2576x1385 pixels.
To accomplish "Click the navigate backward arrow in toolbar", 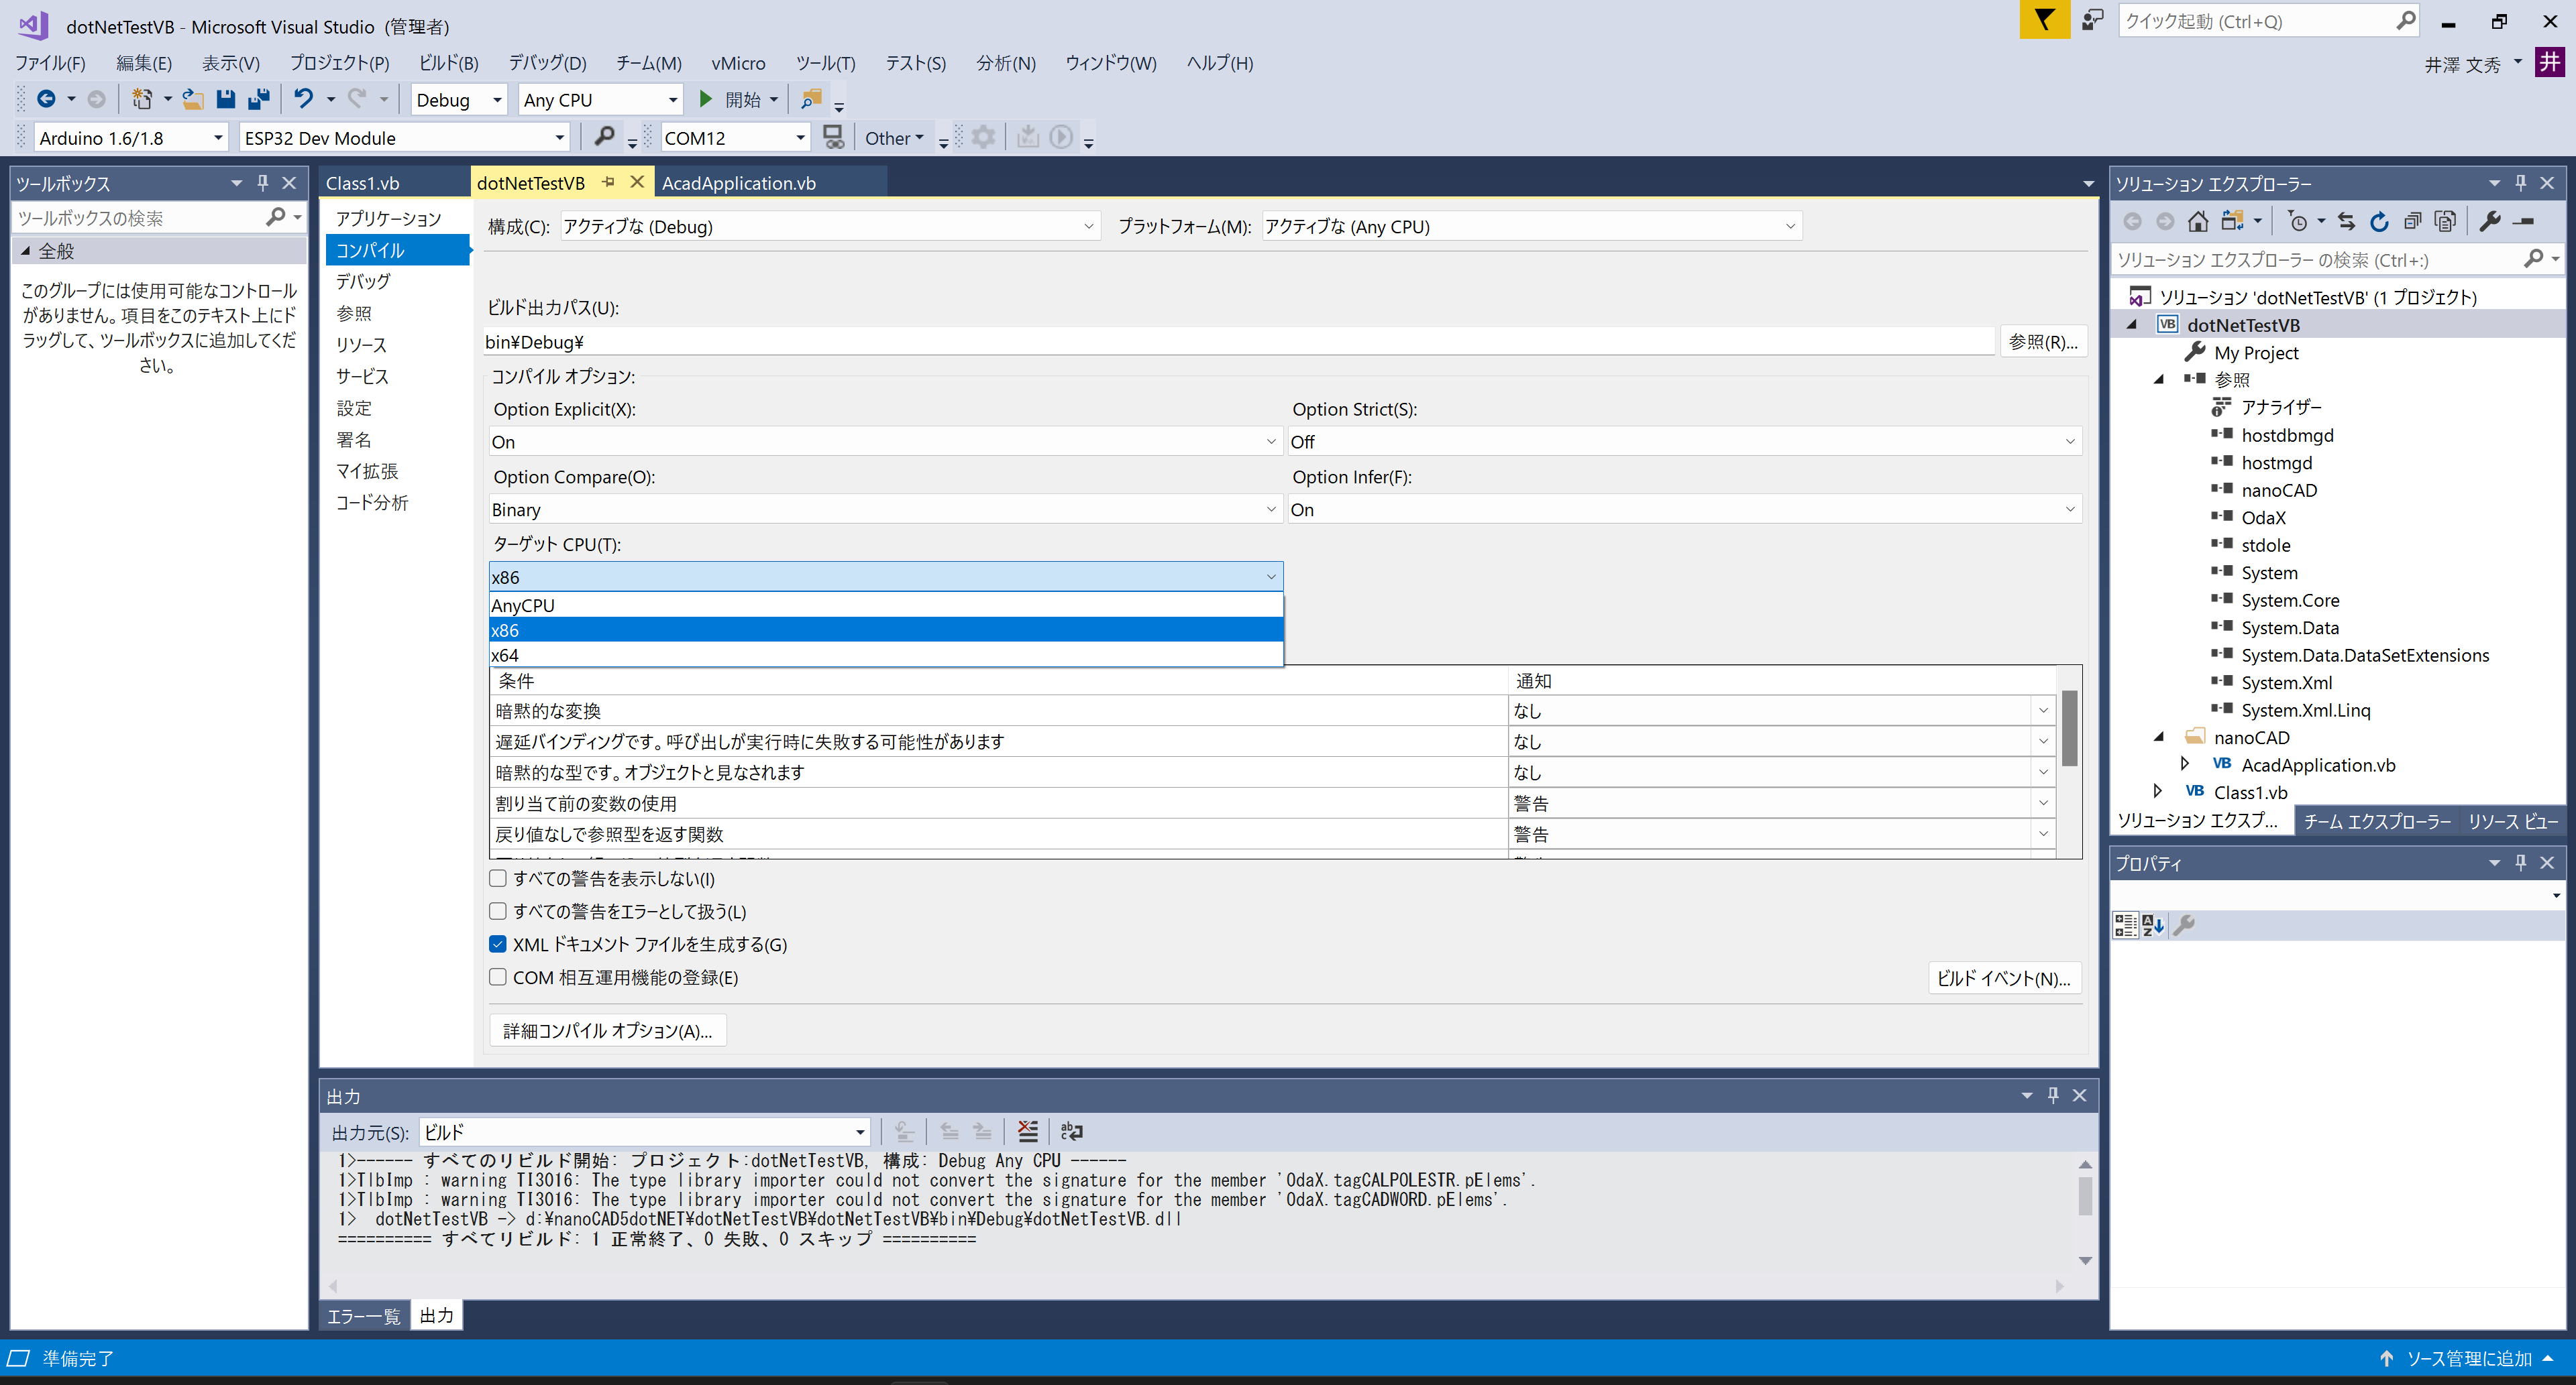I will pyautogui.click(x=46, y=99).
